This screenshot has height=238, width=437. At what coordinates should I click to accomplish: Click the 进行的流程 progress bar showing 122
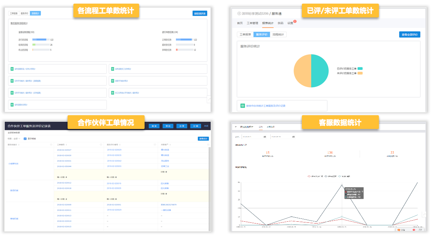click(41, 39)
